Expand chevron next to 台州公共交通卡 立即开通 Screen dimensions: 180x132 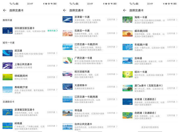117,127
